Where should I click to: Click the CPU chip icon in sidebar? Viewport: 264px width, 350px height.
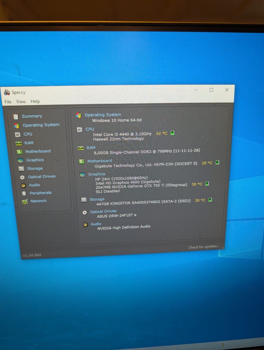coord(18,135)
